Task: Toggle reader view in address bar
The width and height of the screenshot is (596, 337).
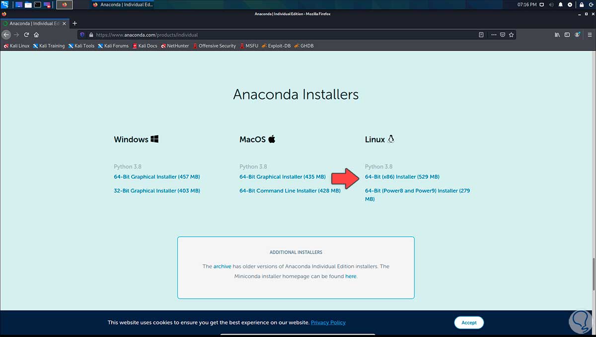Action: click(x=481, y=35)
